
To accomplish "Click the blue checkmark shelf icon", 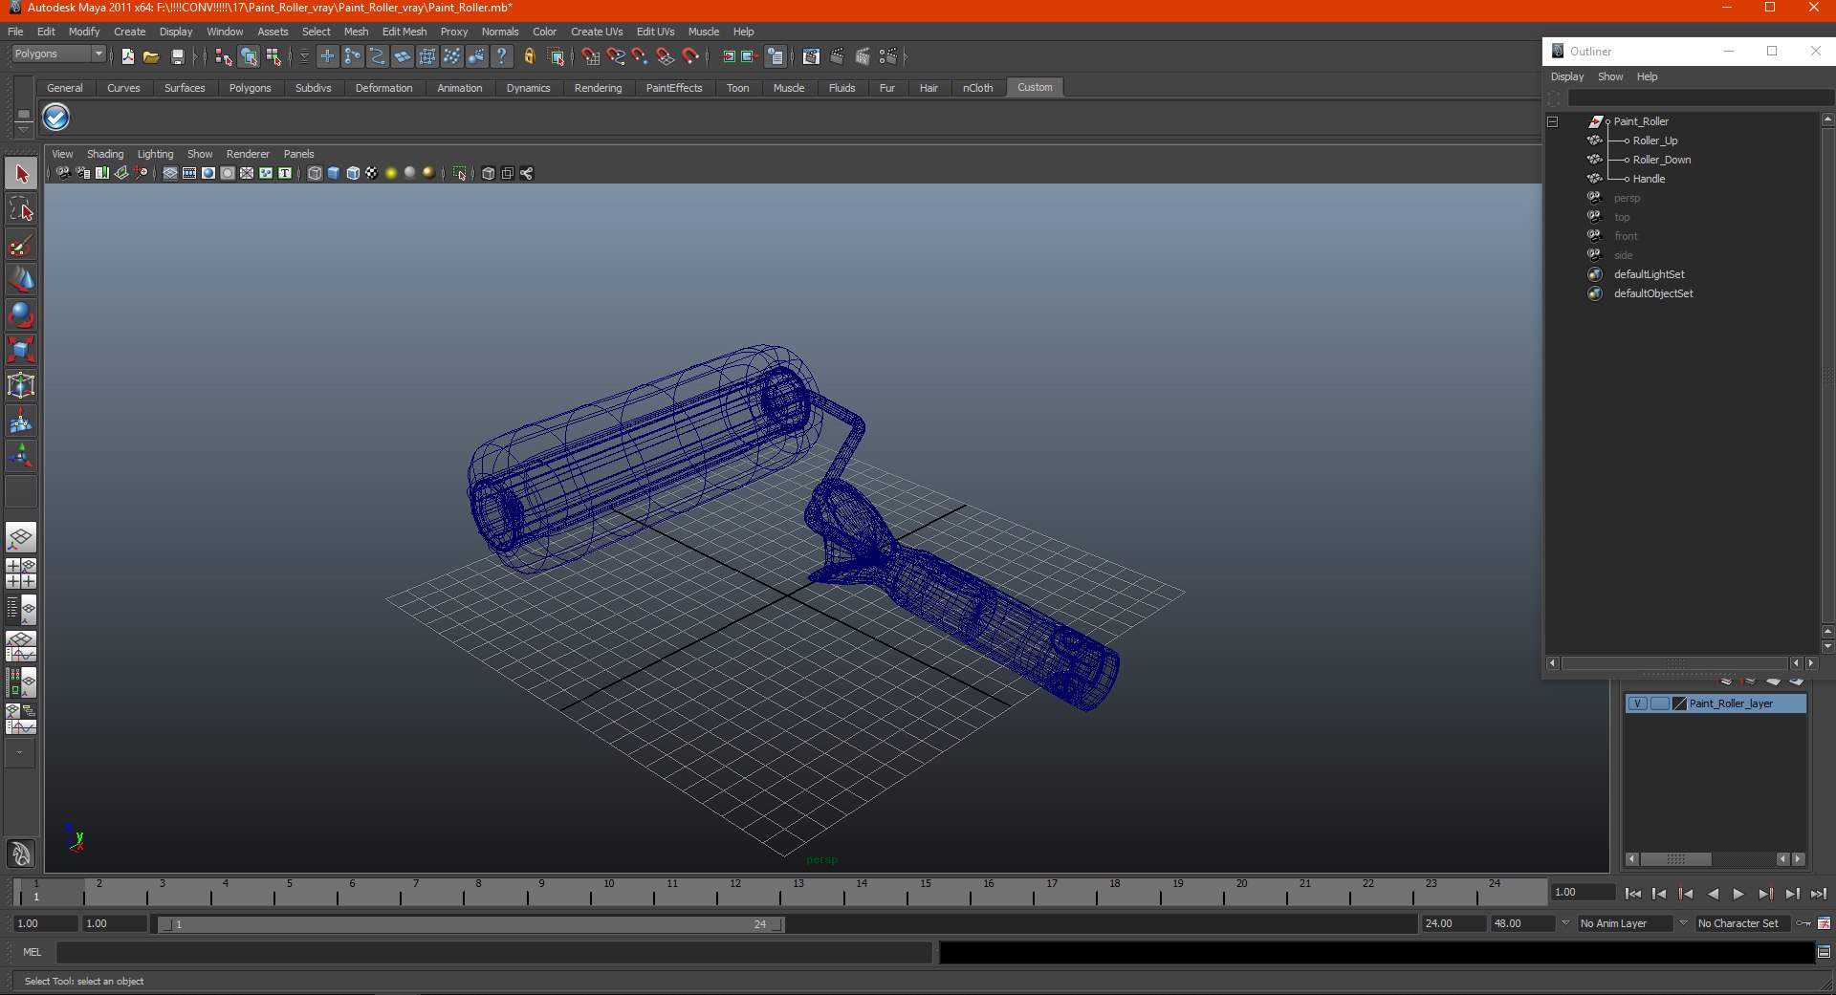I will pos(56,118).
